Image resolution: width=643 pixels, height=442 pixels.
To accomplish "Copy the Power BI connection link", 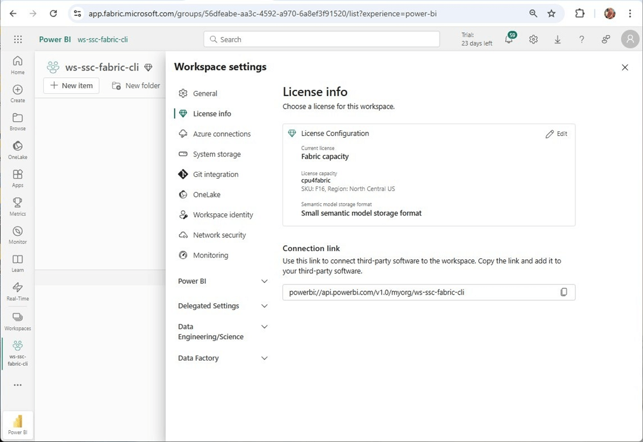I will (563, 292).
